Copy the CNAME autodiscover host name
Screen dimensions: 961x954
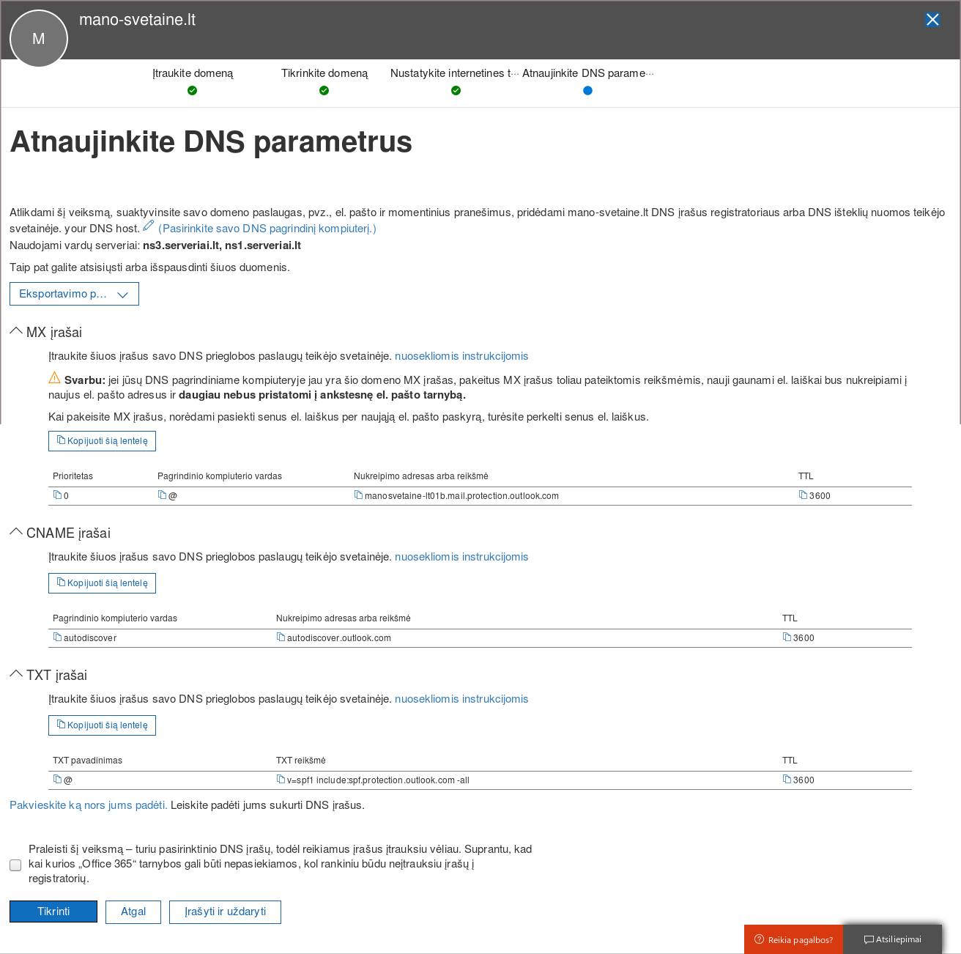(57, 637)
